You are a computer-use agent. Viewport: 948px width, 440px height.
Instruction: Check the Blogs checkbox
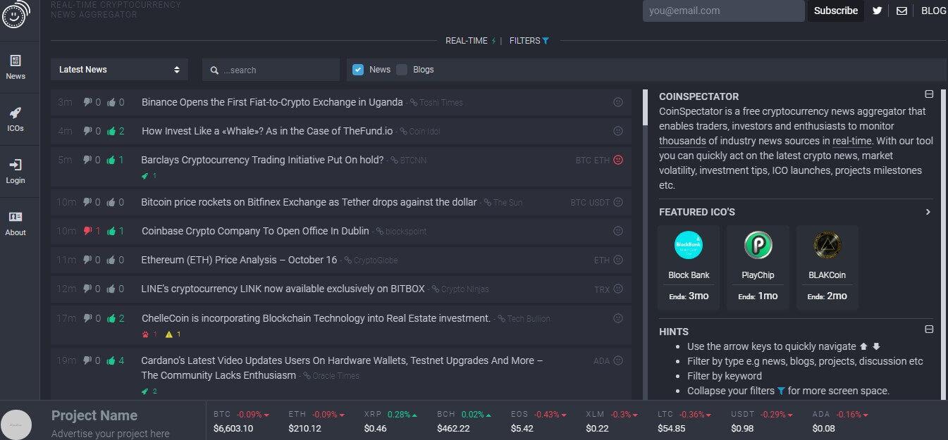(x=402, y=69)
